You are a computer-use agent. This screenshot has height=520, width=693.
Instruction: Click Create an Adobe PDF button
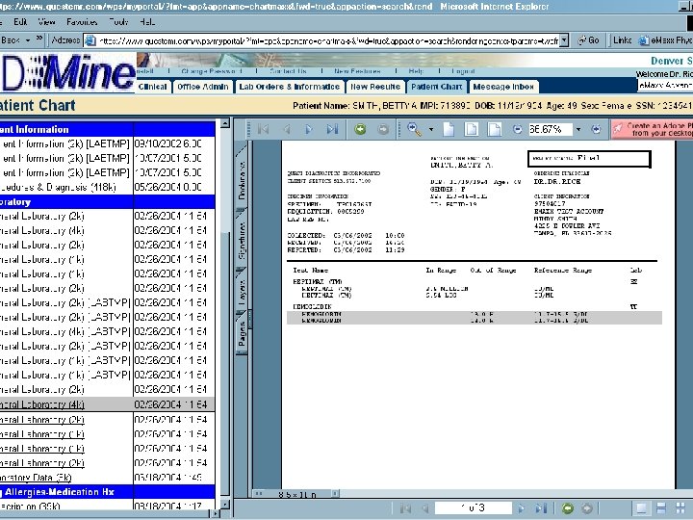(654, 129)
